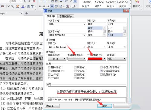Check the 下标 subscript checkbox

tap(49, 78)
